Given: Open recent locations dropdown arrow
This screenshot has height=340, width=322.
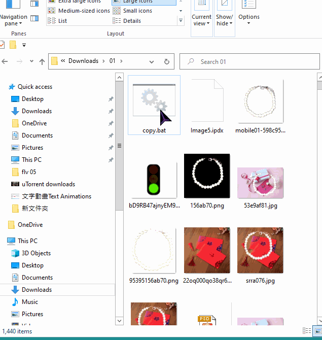Looking at the screenshot, I should [31, 61].
